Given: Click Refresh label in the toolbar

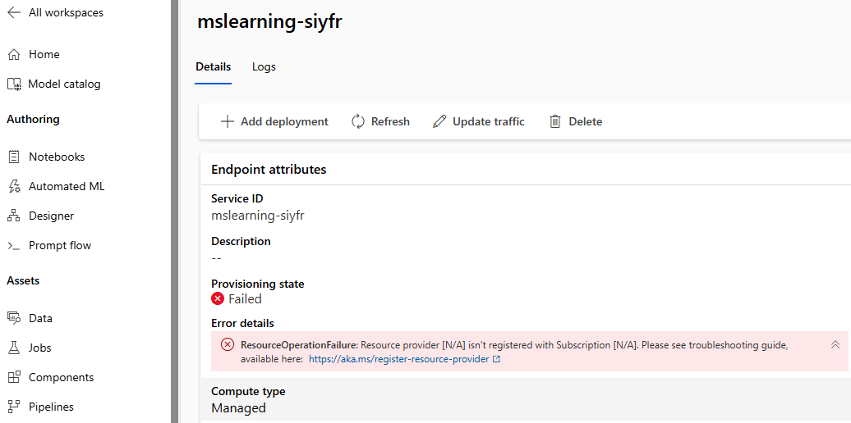Looking at the screenshot, I should tap(390, 122).
